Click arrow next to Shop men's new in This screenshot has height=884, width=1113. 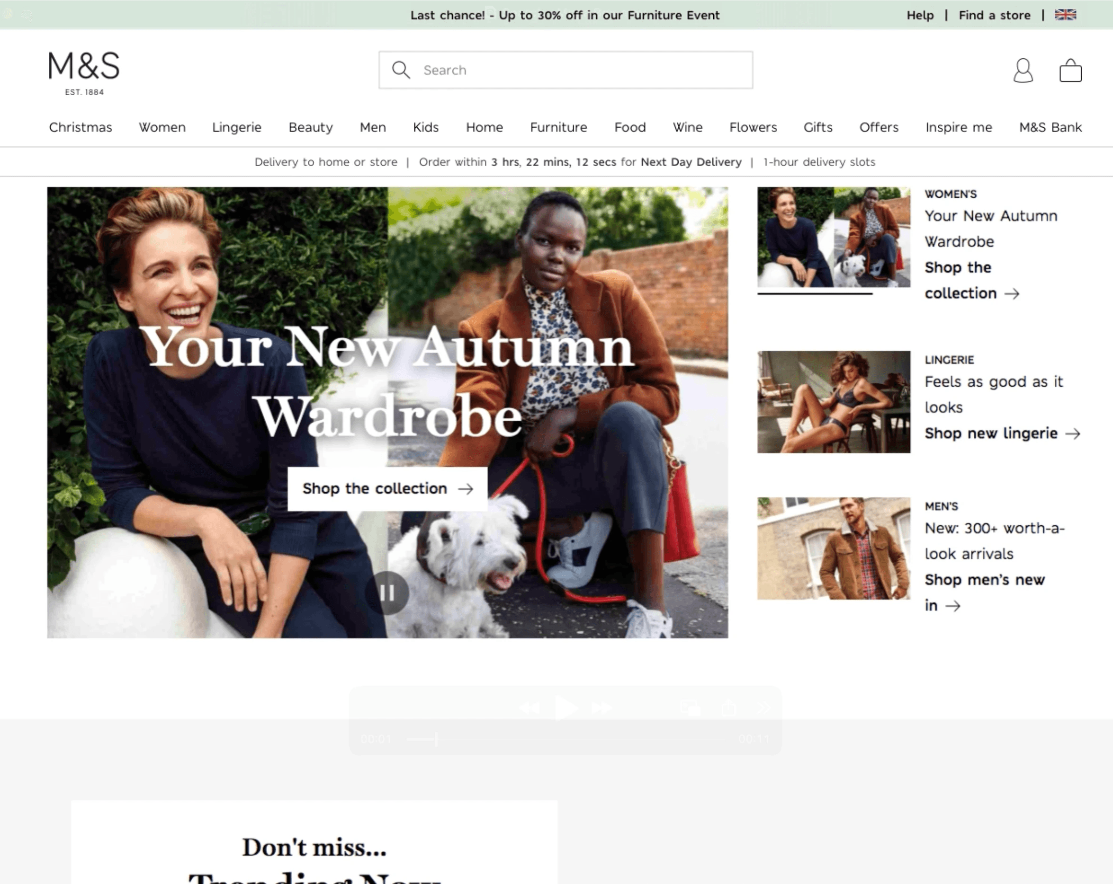(x=953, y=606)
